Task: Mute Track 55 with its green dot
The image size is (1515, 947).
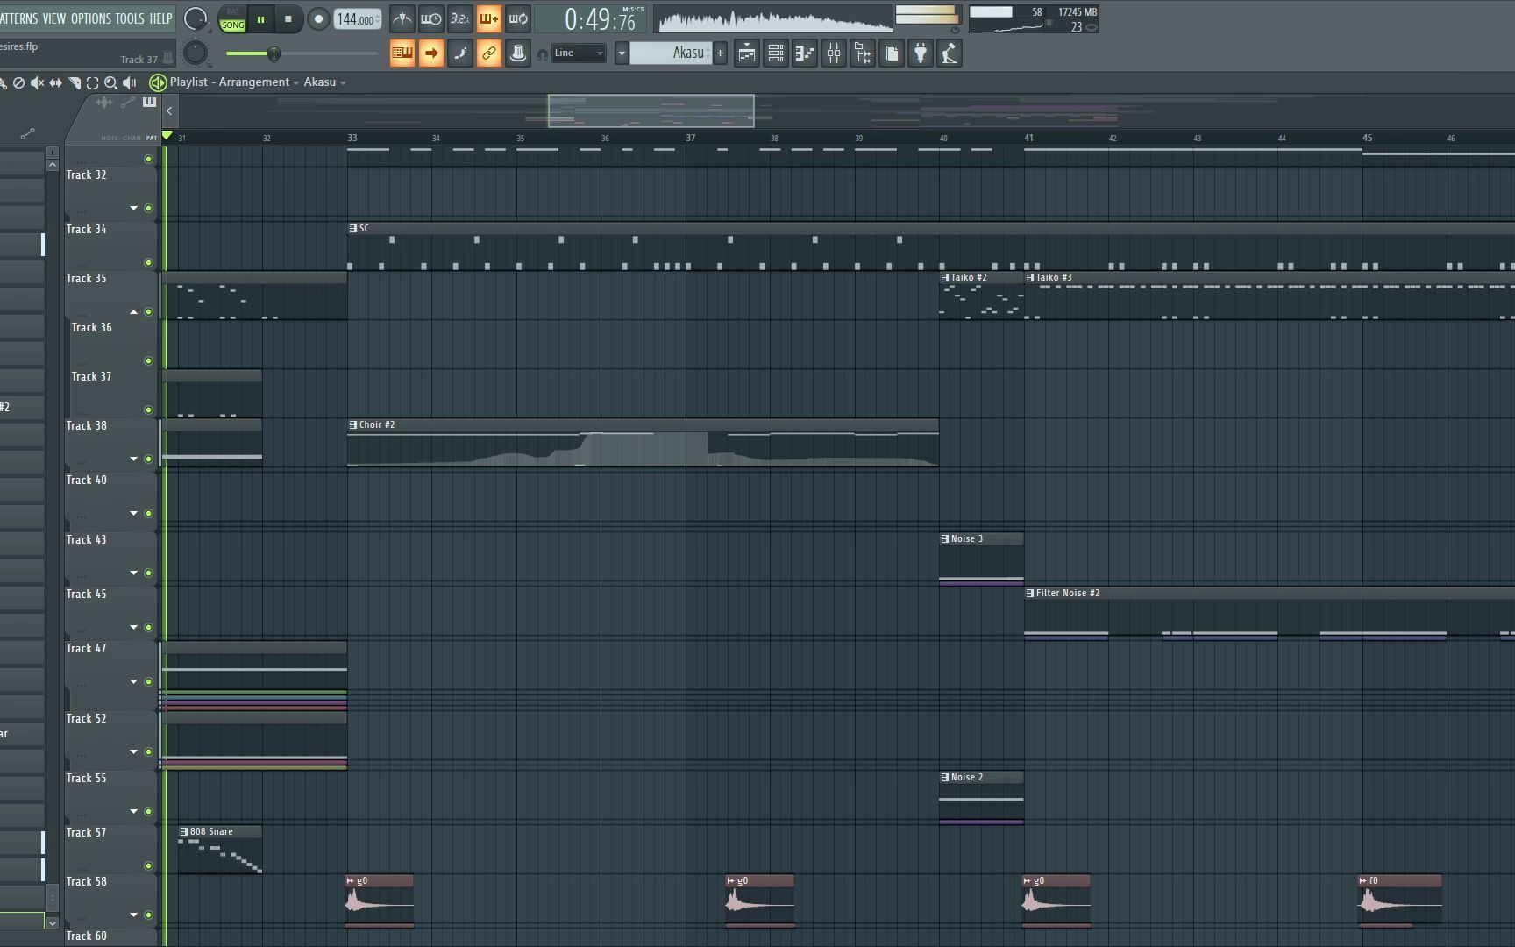Action: click(148, 811)
